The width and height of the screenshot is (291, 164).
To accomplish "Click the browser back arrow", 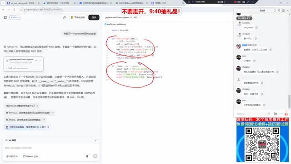I will 3,10.
